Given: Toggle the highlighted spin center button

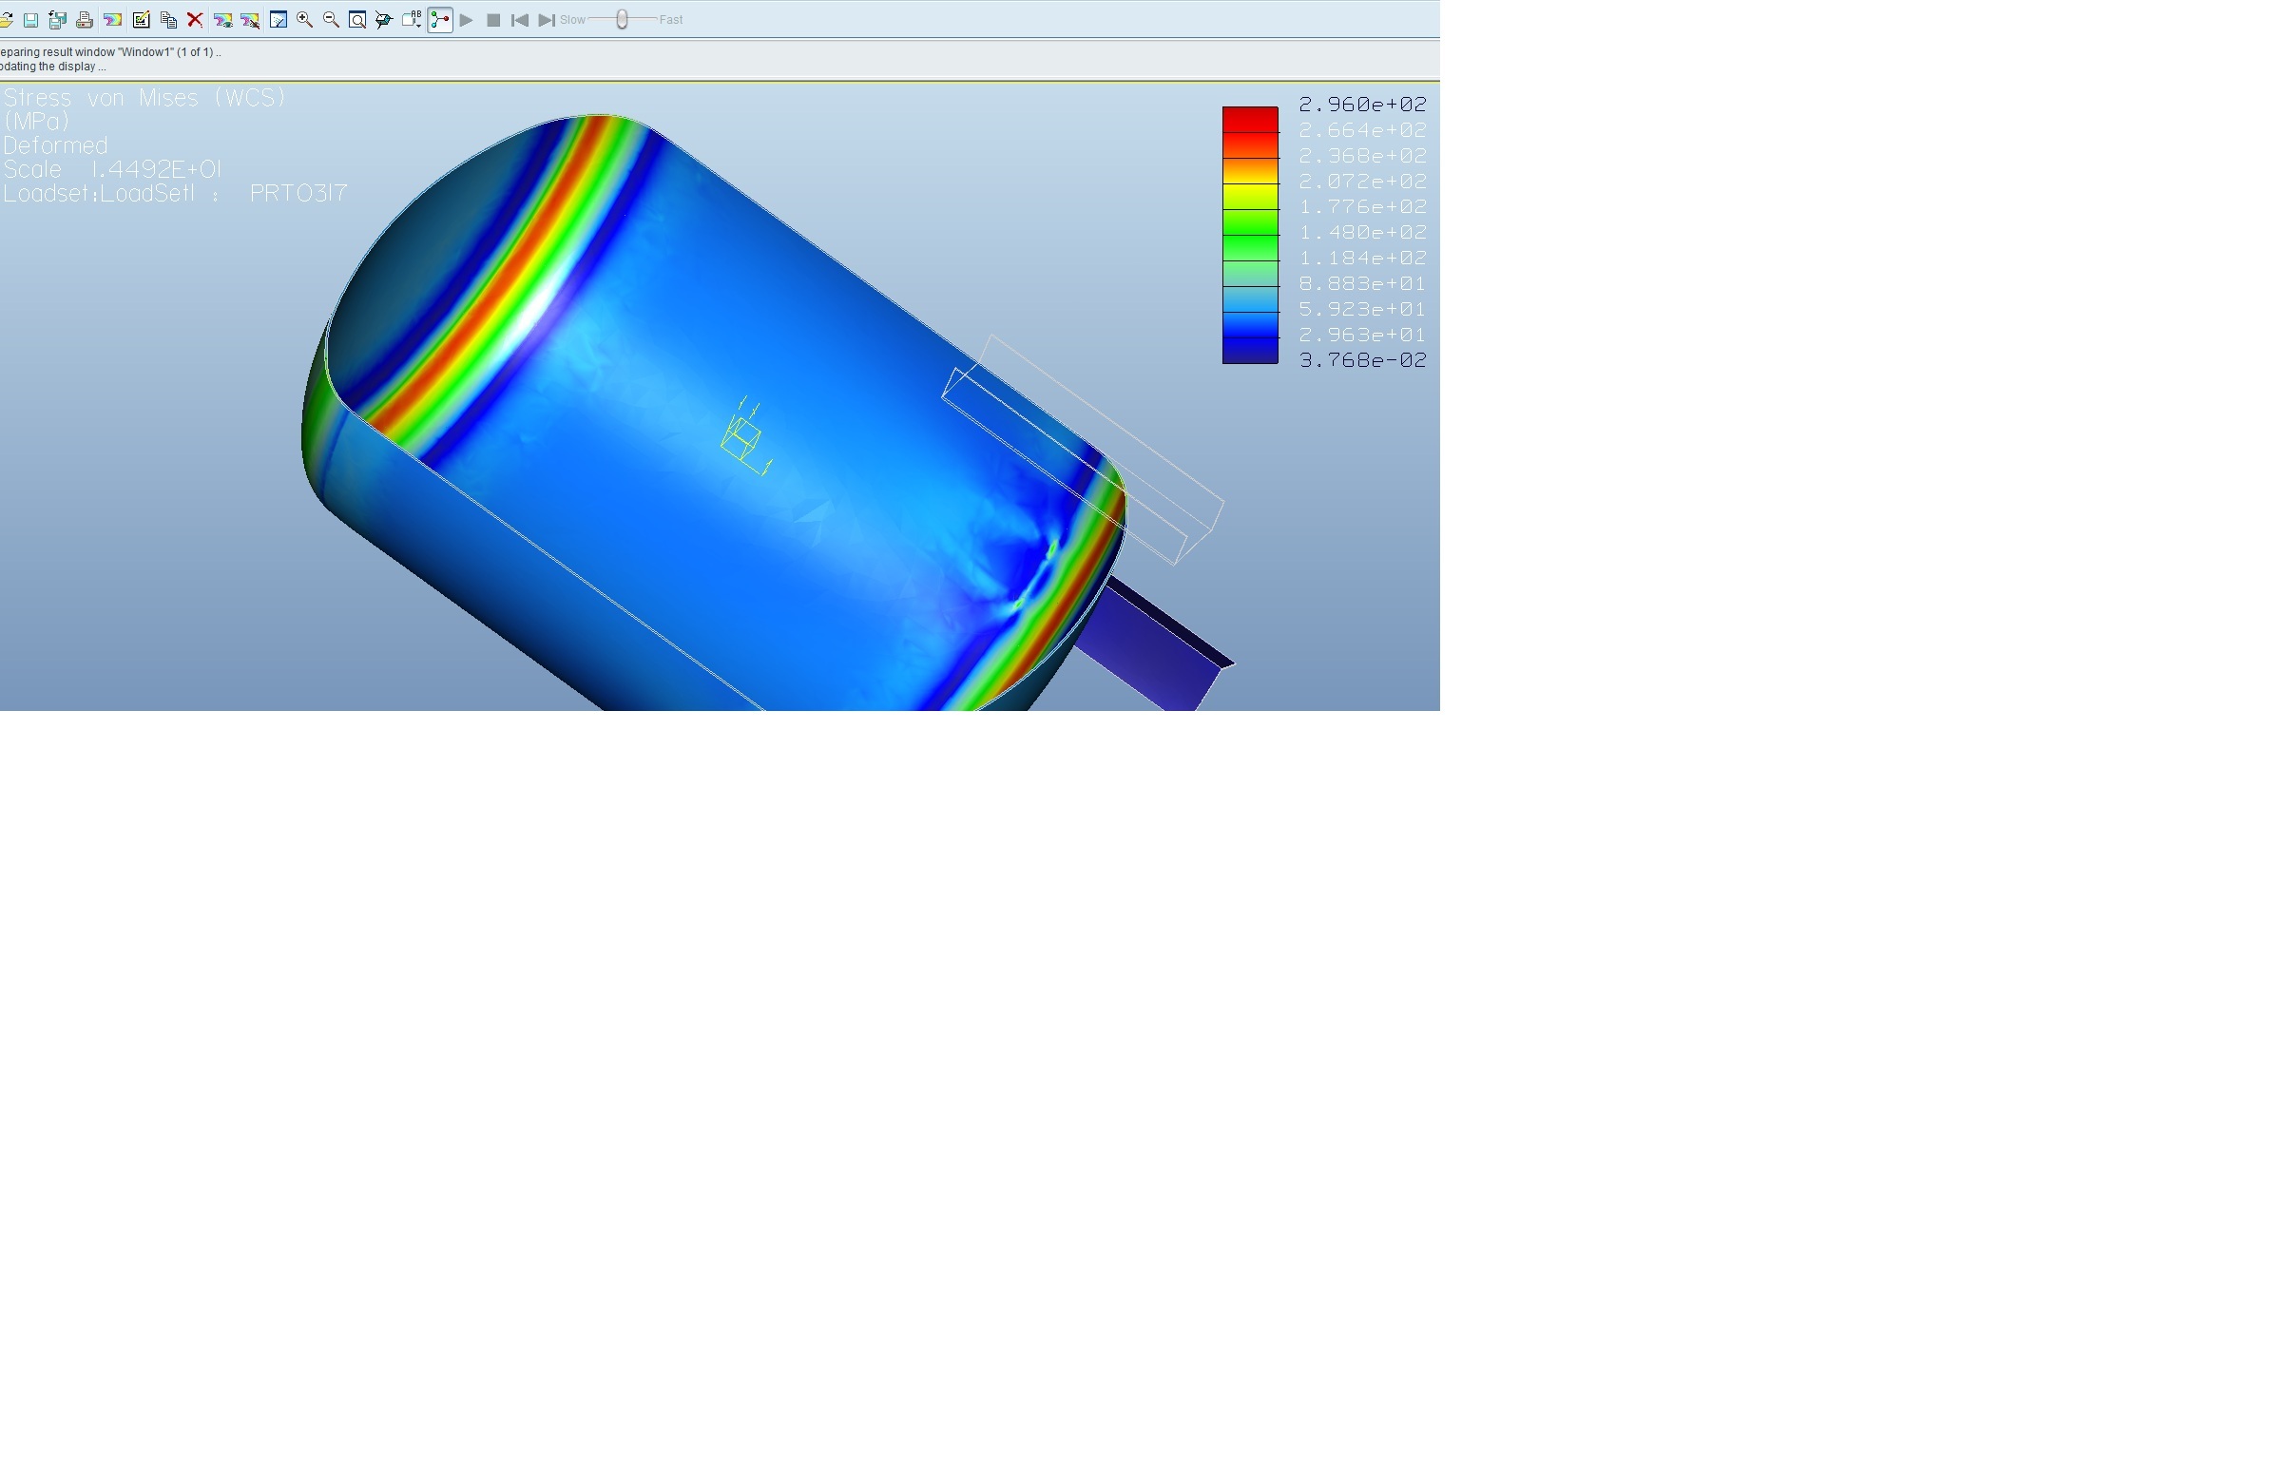Looking at the screenshot, I should pyautogui.click(x=440, y=20).
